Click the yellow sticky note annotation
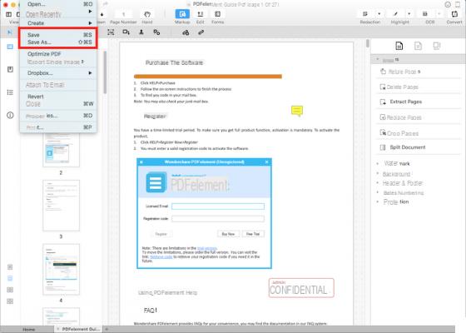 [297, 111]
